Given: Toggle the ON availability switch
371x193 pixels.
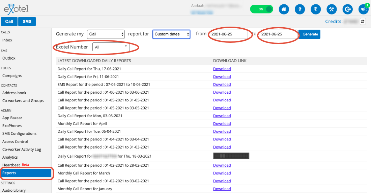Looking at the screenshot, I should 261,9.
